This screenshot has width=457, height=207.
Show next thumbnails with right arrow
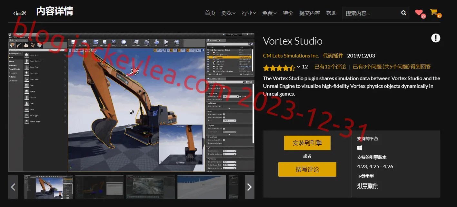point(249,187)
